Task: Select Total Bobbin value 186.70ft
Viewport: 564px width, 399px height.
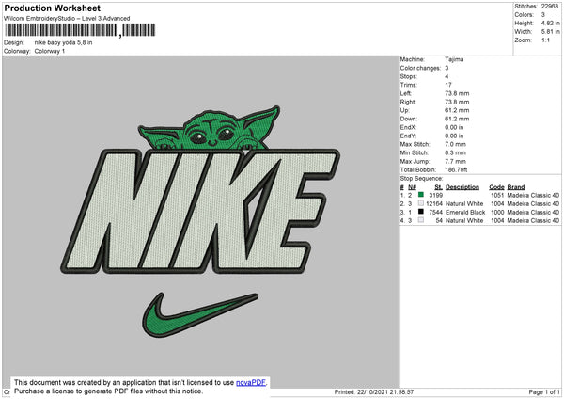Action: [x=456, y=169]
